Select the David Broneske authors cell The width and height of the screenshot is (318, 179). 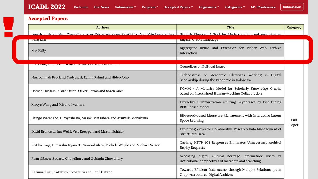point(103,132)
